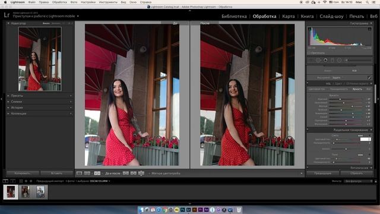Expand the Пресеты panel
Image resolution: width=380 pixels, height=214 pixels.
tap(8, 96)
